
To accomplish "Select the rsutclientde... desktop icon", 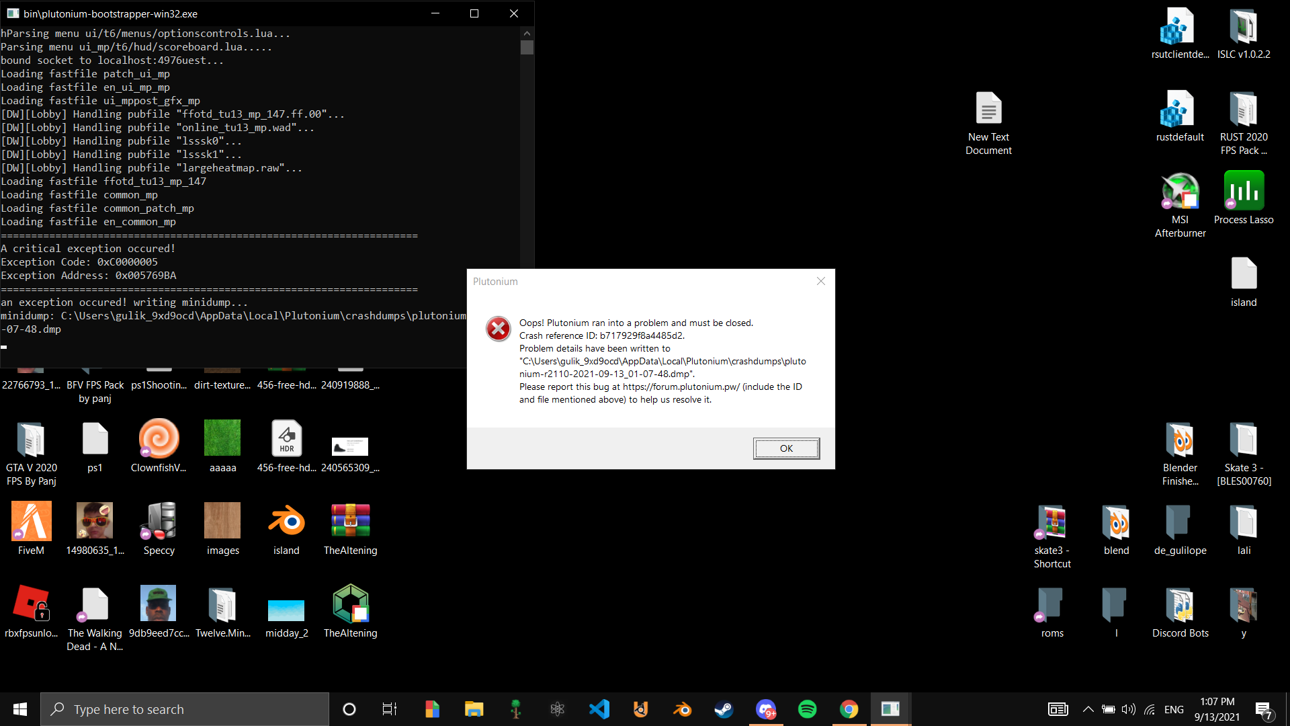I will (1180, 34).
